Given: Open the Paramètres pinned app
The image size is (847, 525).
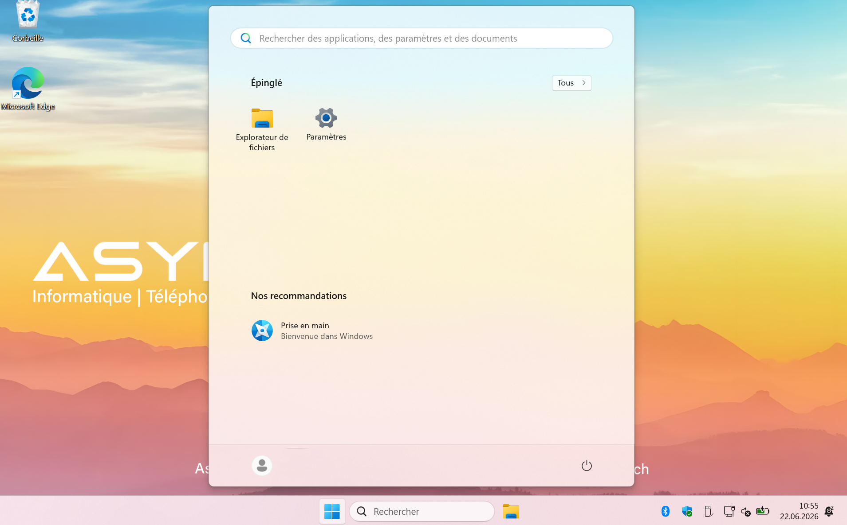Looking at the screenshot, I should pos(326,124).
